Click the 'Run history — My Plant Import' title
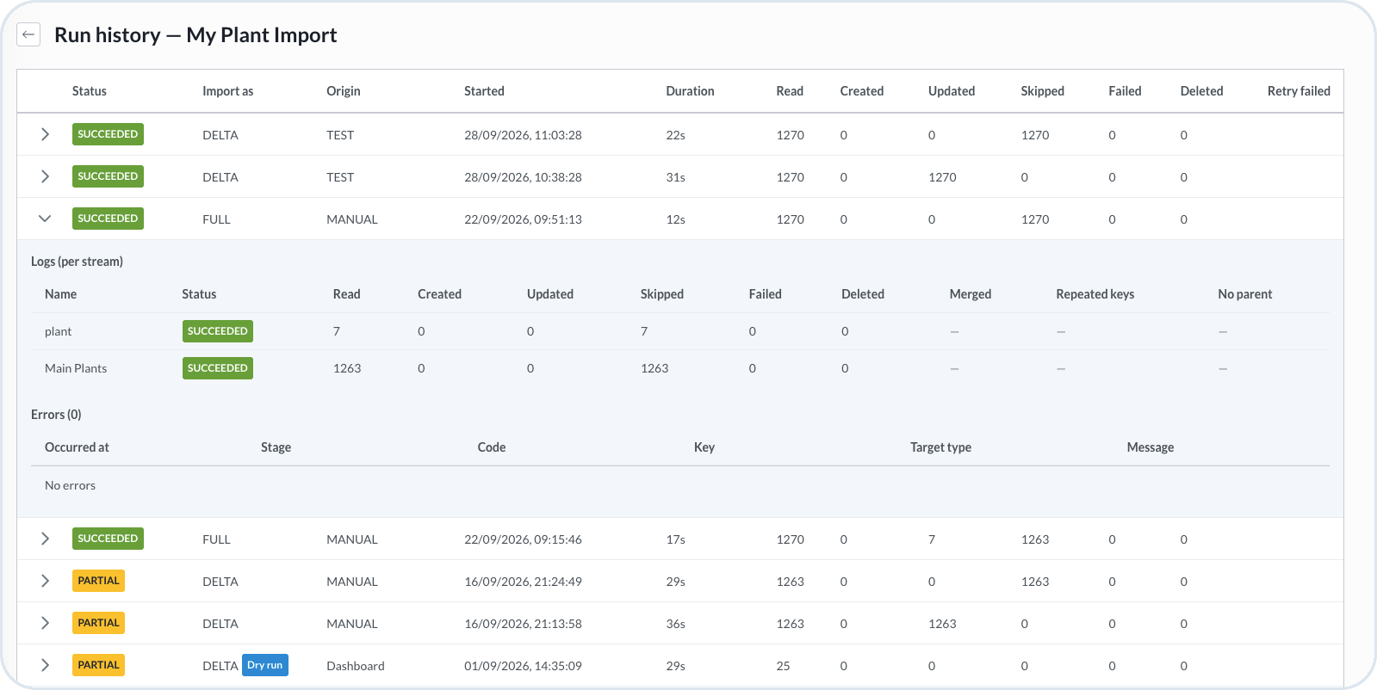 click(x=195, y=35)
